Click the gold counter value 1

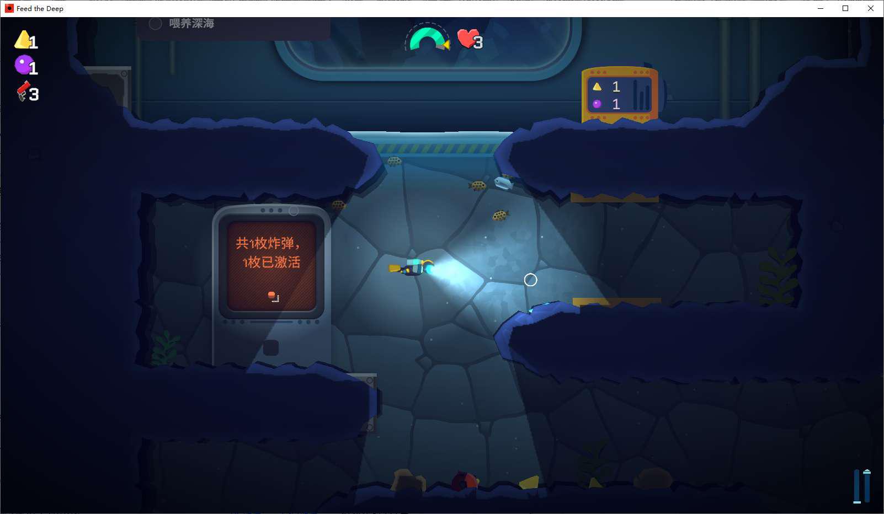[33, 42]
